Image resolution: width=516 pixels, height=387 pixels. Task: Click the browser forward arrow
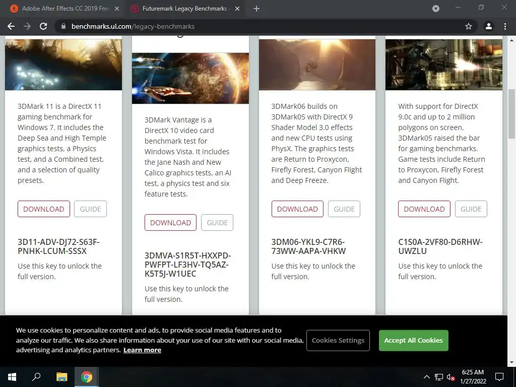[x=27, y=26]
